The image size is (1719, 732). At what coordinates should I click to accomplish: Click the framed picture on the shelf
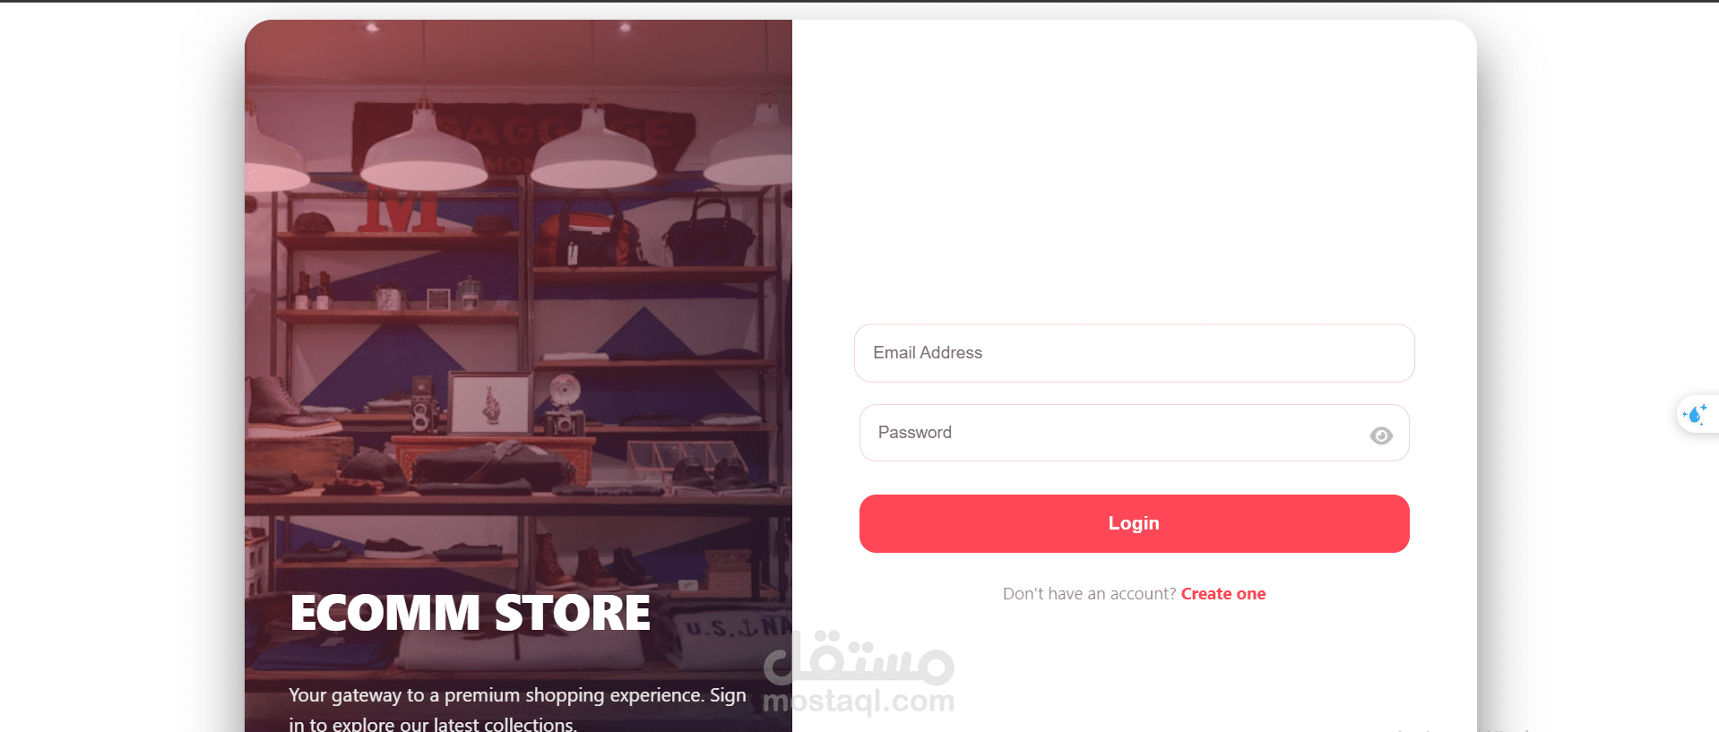point(489,404)
